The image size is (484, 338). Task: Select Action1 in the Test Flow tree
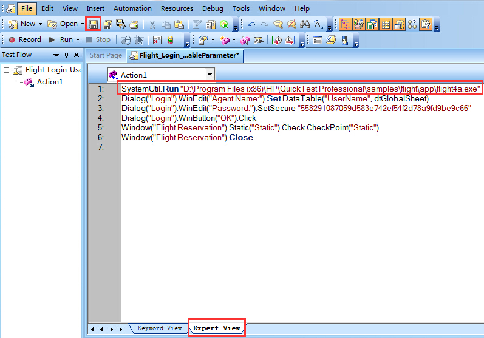pyautogui.click(x=50, y=82)
